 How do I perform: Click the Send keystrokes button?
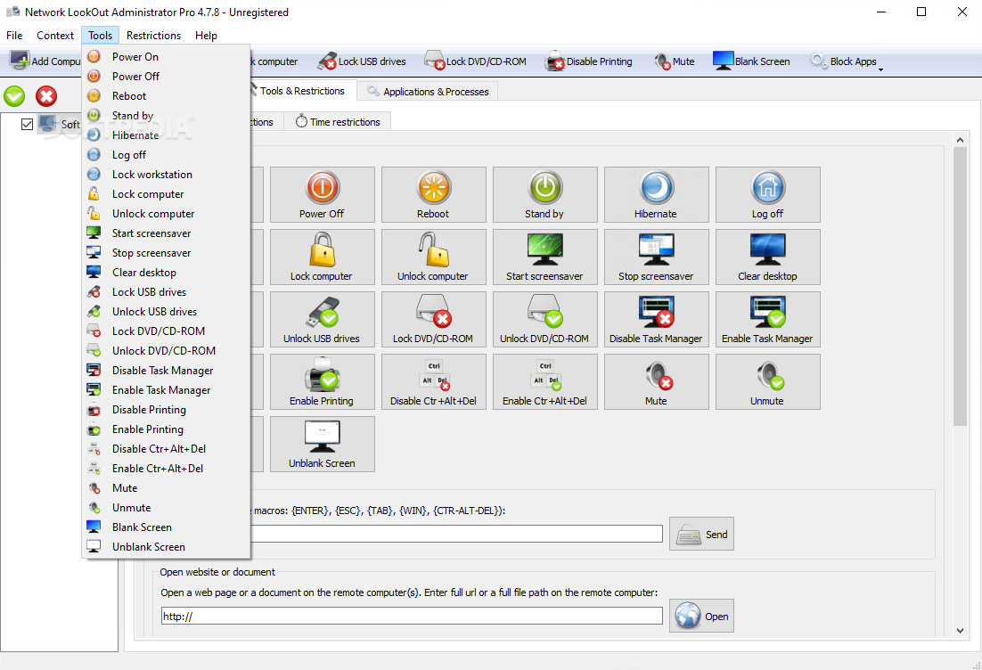(701, 534)
